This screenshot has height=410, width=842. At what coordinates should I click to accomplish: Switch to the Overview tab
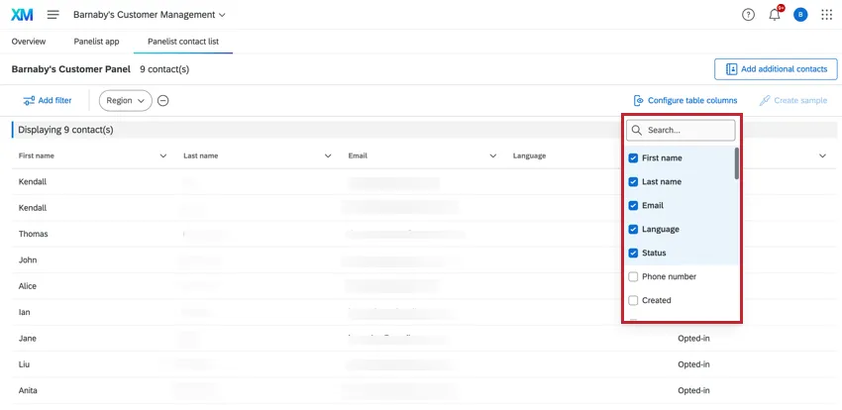29,42
